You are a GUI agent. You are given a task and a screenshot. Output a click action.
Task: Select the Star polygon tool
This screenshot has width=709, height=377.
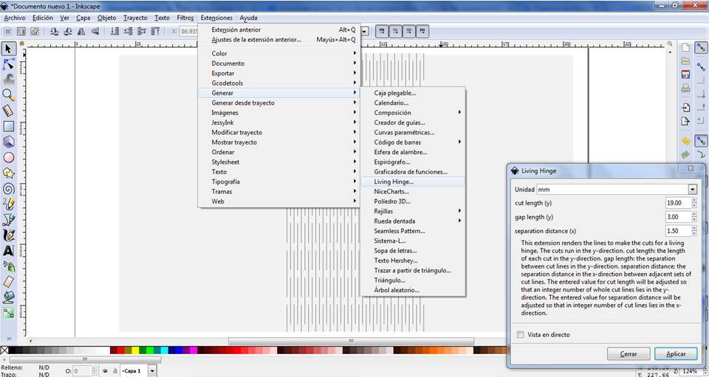[x=9, y=173]
